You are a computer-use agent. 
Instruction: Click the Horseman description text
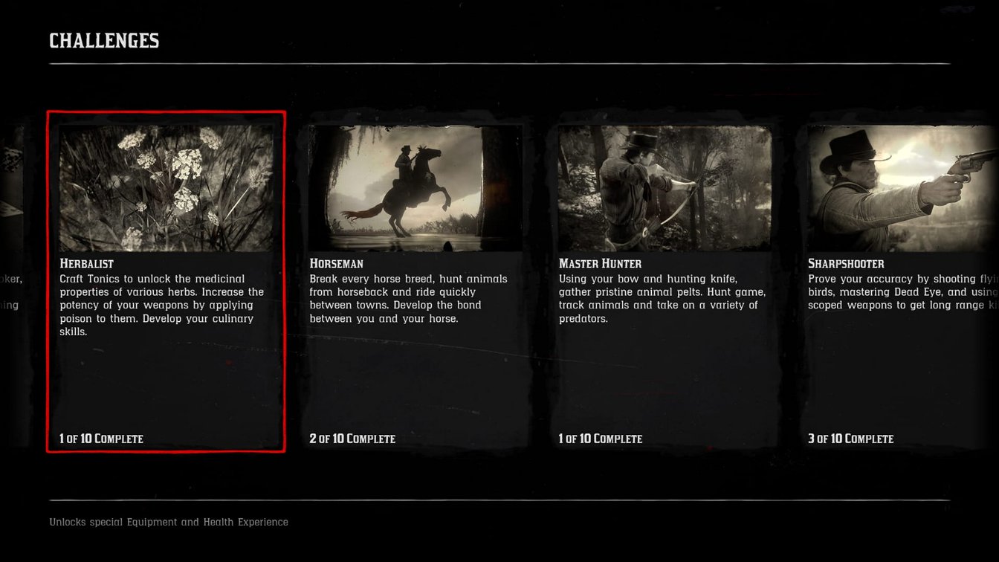[409, 299]
